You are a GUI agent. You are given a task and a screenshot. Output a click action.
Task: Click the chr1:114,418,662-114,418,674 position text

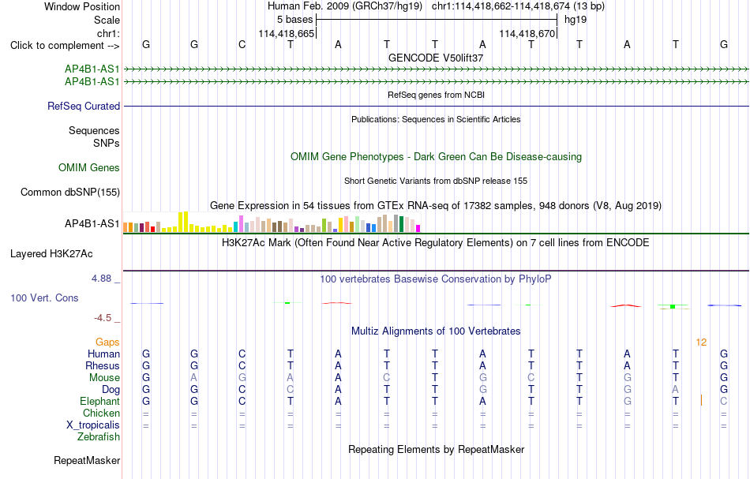(x=518, y=6)
